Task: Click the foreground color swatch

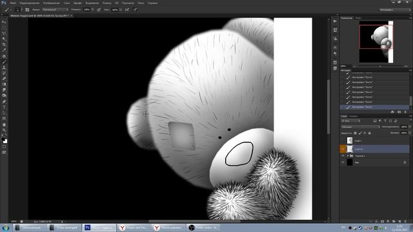Action: pyautogui.click(x=3, y=139)
